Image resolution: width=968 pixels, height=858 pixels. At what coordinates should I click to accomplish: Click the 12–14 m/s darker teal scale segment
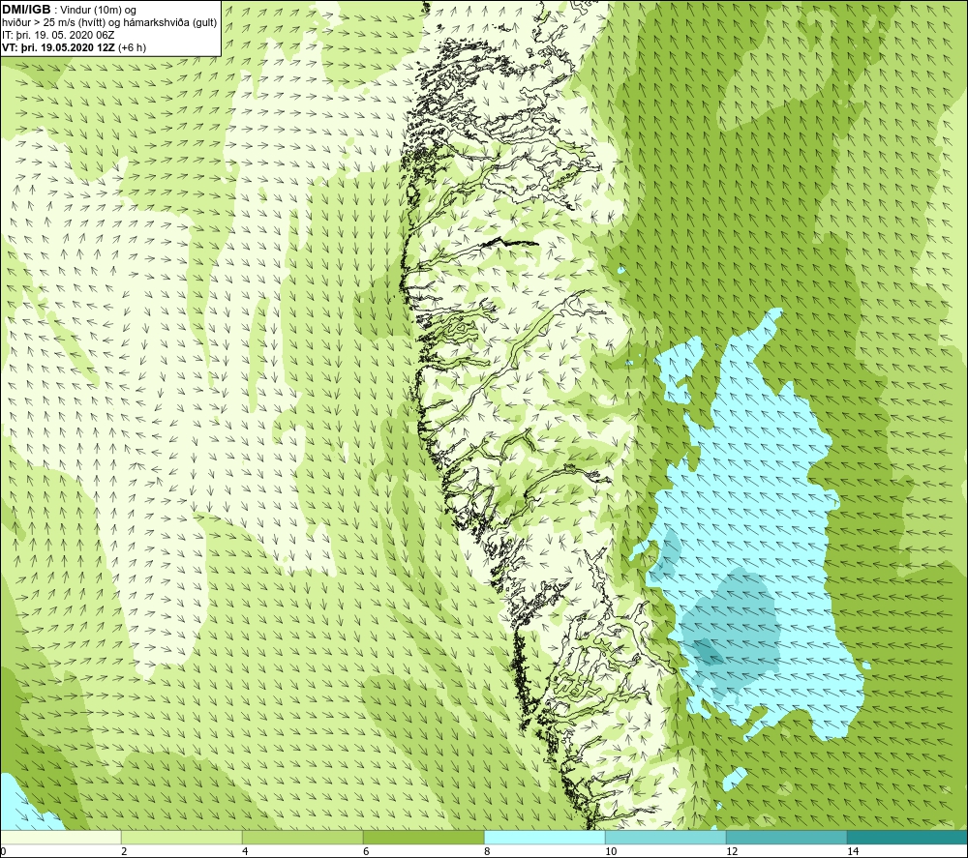tap(786, 837)
